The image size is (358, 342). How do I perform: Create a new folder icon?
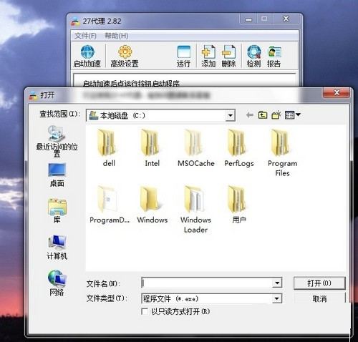(x=276, y=115)
